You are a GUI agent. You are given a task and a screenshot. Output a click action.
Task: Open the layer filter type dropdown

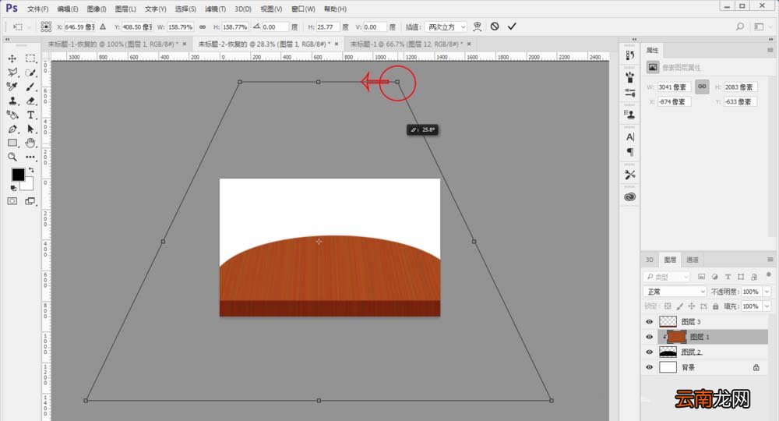(x=666, y=276)
